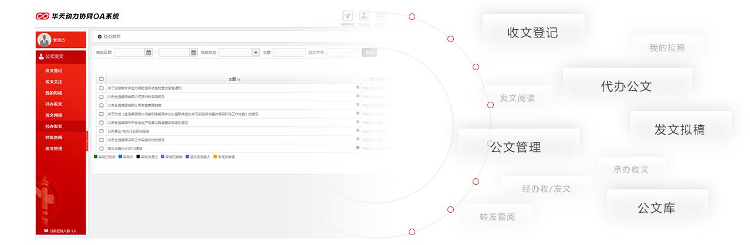Image resolution: width=750 pixels, height=245 pixels.
Task: Collapse the 公文发文 sidebar section
Action: pos(61,57)
